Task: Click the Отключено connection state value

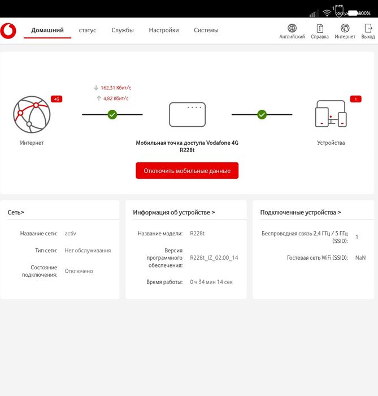Action: [79, 271]
